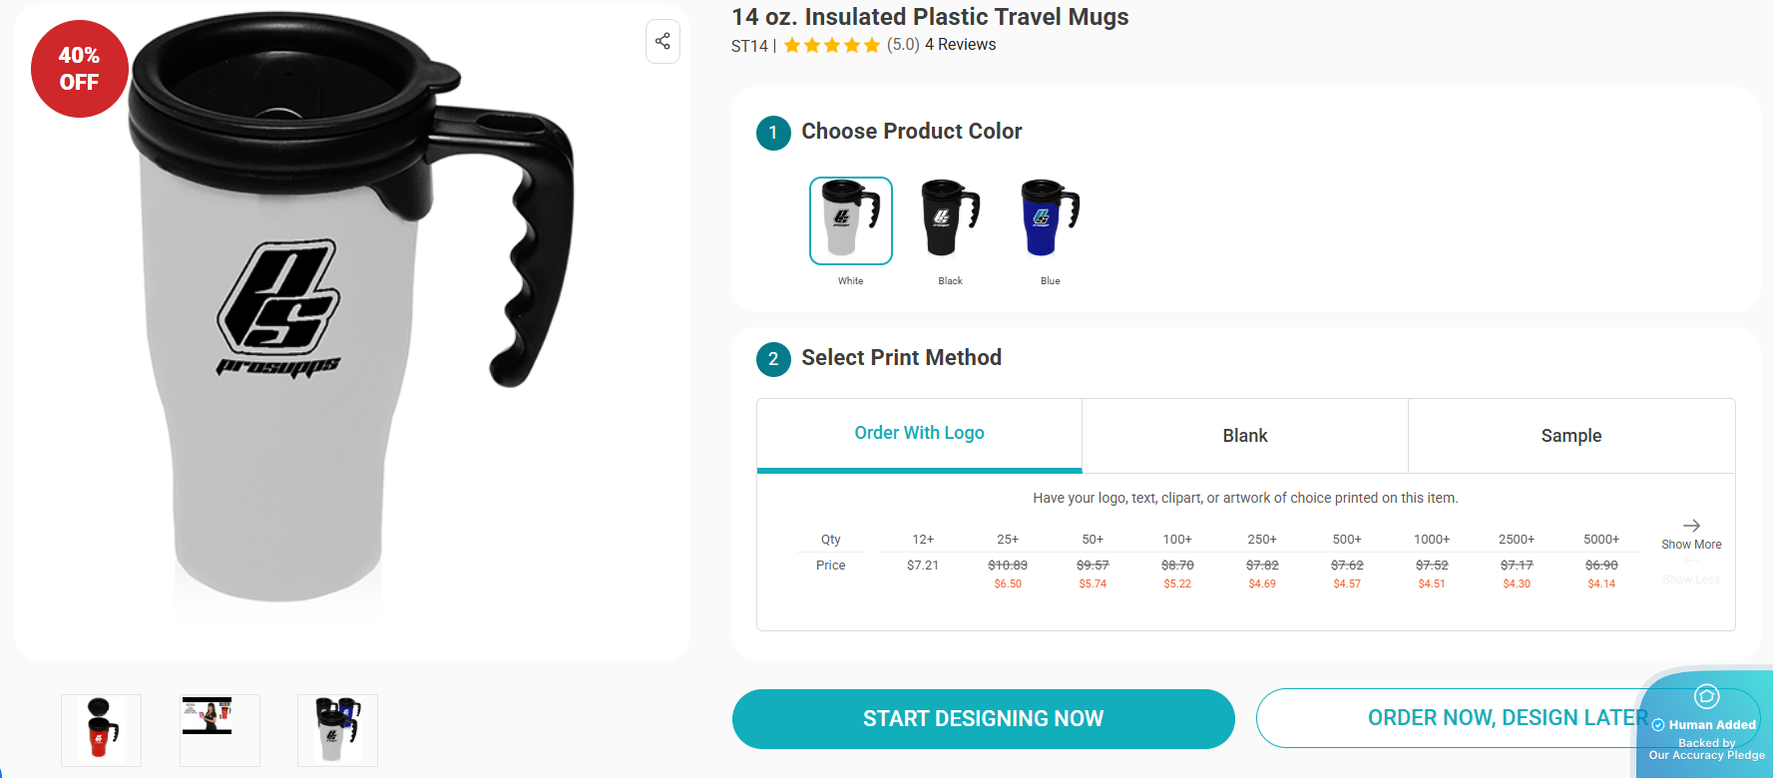View the multiple mugs group thumbnail
The image size is (1773, 778).
click(x=337, y=730)
